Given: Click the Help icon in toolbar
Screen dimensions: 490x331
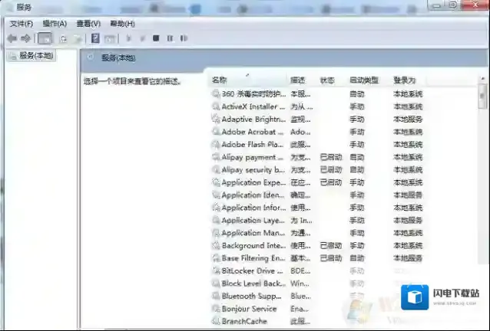Looking at the screenshot, I should (x=95, y=38).
